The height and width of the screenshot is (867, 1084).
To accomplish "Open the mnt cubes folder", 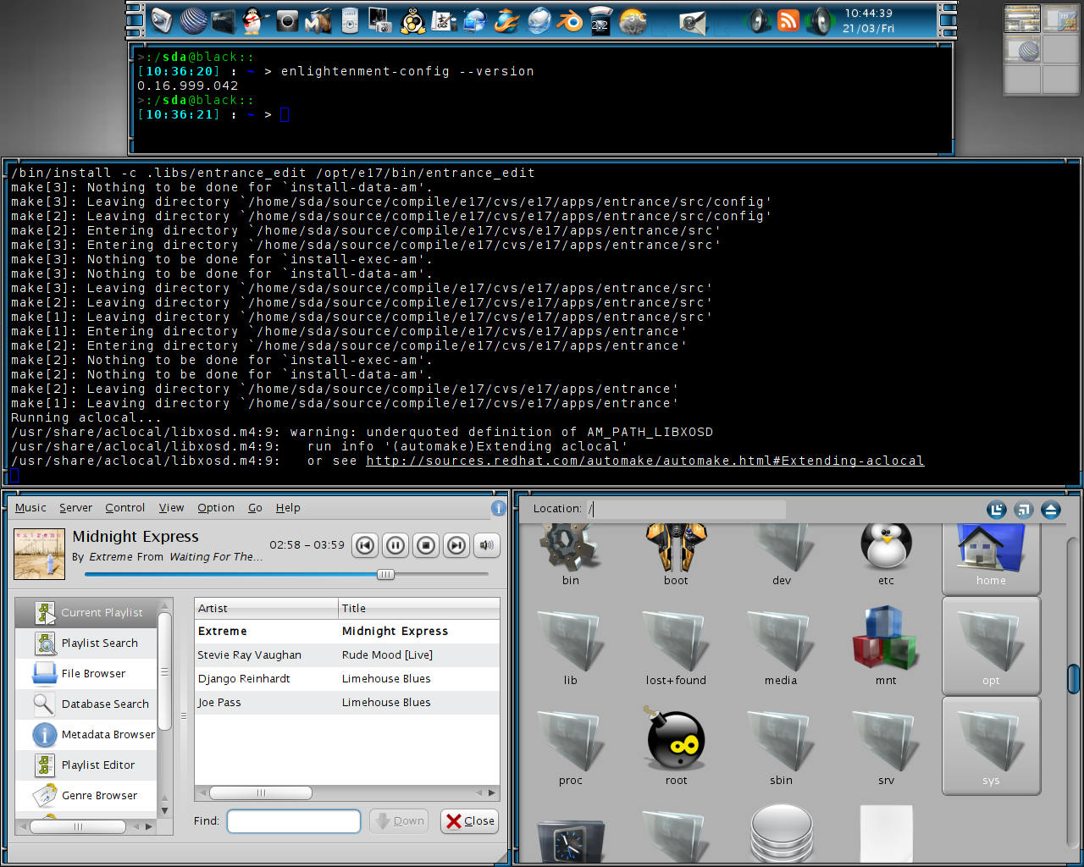I will click(886, 645).
